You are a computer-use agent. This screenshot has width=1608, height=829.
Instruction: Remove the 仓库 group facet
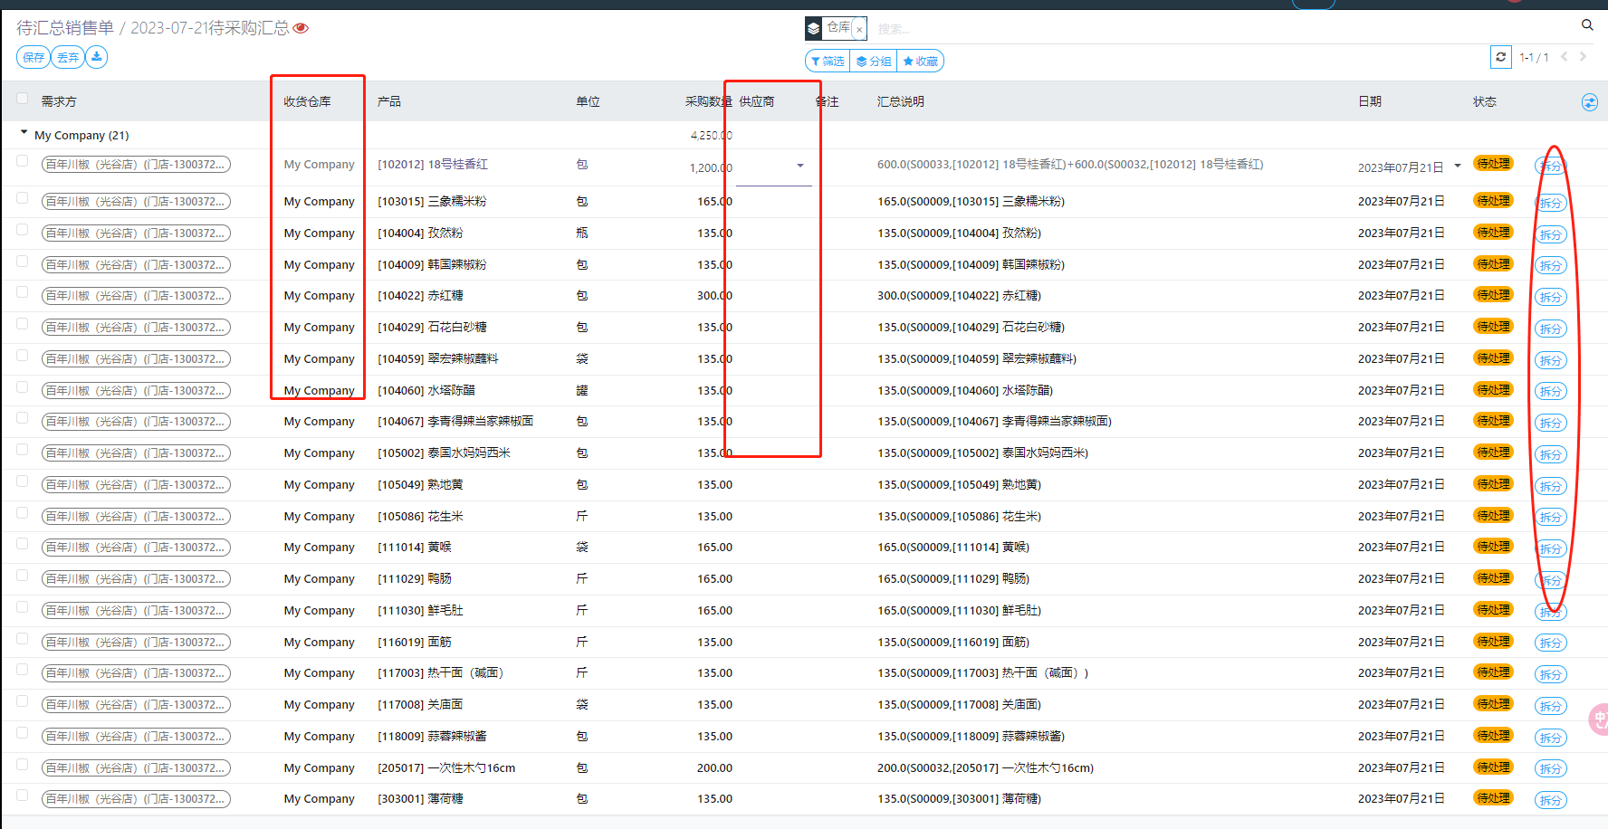pyautogui.click(x=859, y=29)
